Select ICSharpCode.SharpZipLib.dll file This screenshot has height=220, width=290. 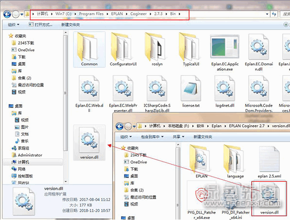tap(157, 94)
